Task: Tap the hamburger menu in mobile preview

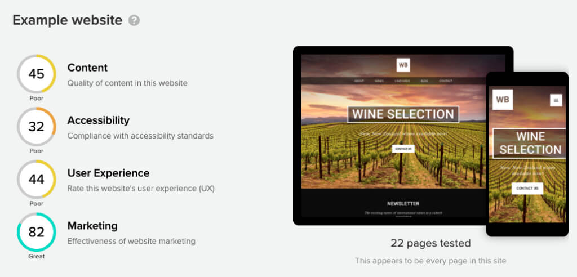Action: tap(556, 100)
